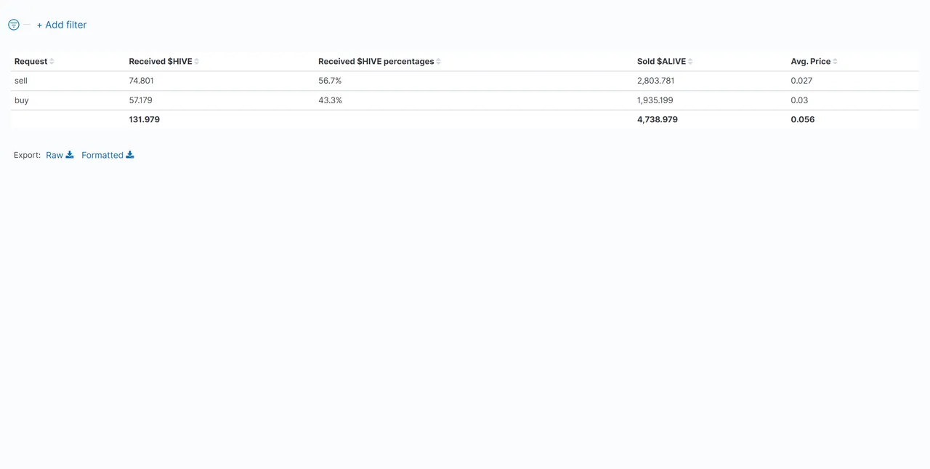
Task: Select the Avg. Price header text
Action: [811, 62]
